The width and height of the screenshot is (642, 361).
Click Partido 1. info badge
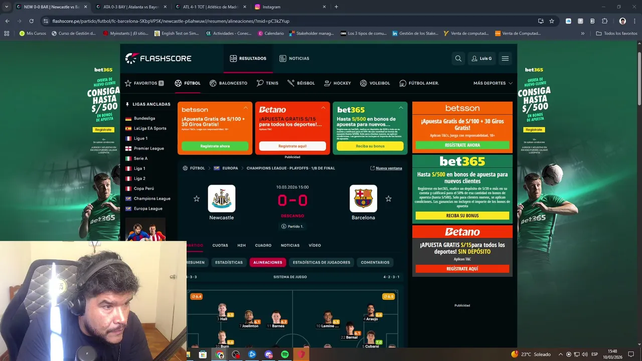292,227
